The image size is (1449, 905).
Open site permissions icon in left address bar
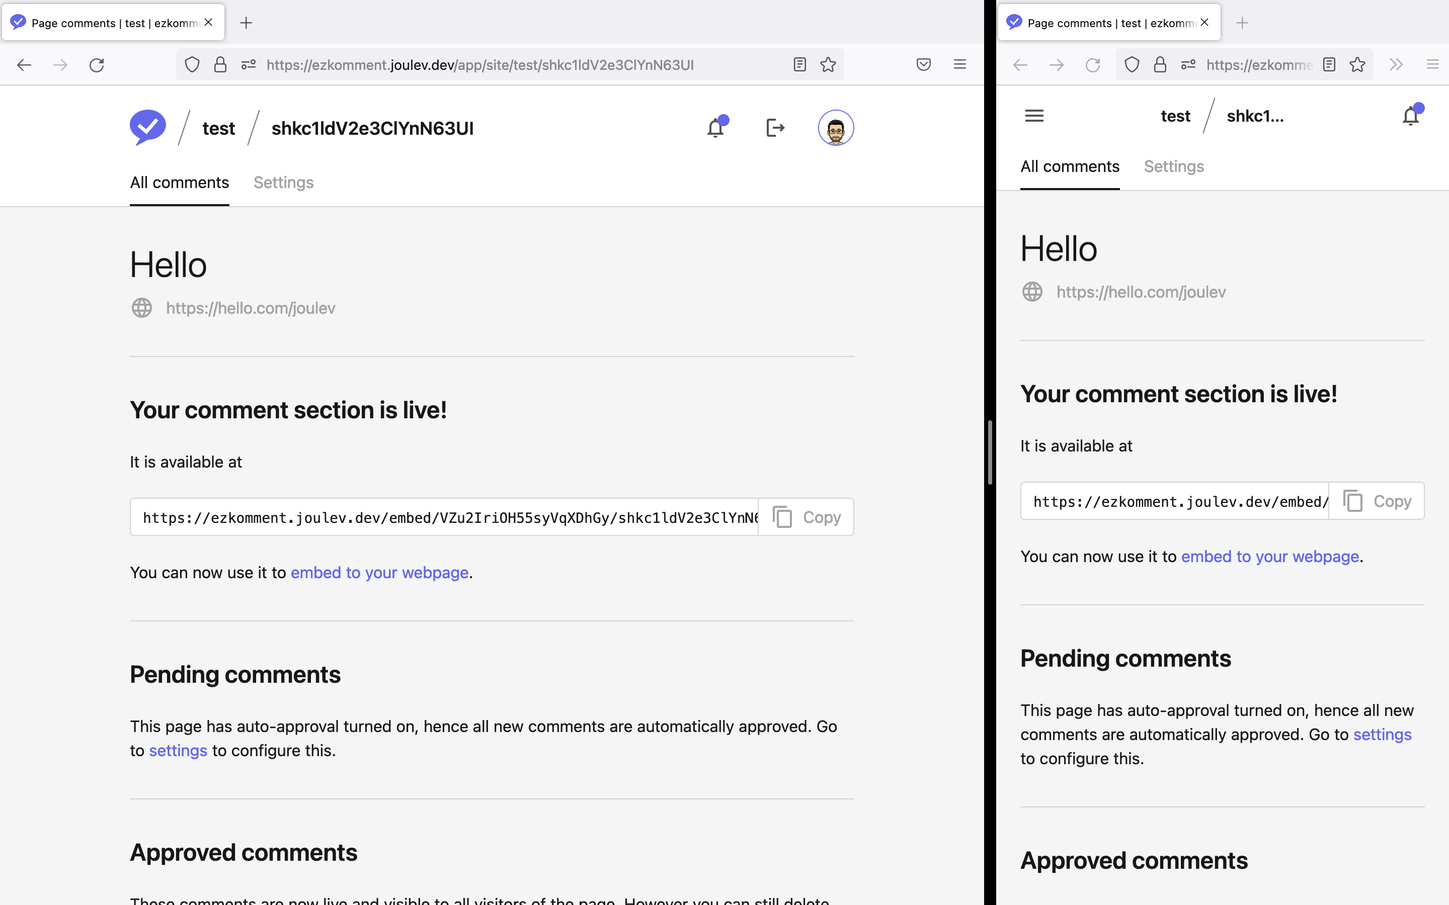249,65
